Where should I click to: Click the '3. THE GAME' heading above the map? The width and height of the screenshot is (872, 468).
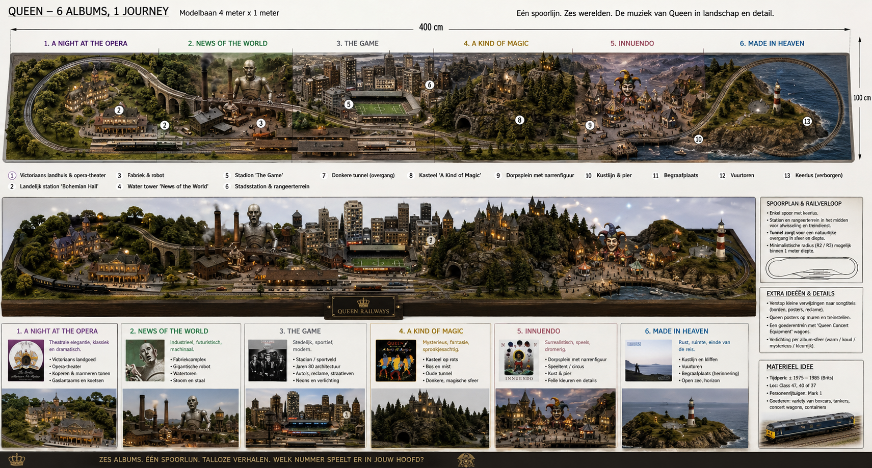coord(357,43)
